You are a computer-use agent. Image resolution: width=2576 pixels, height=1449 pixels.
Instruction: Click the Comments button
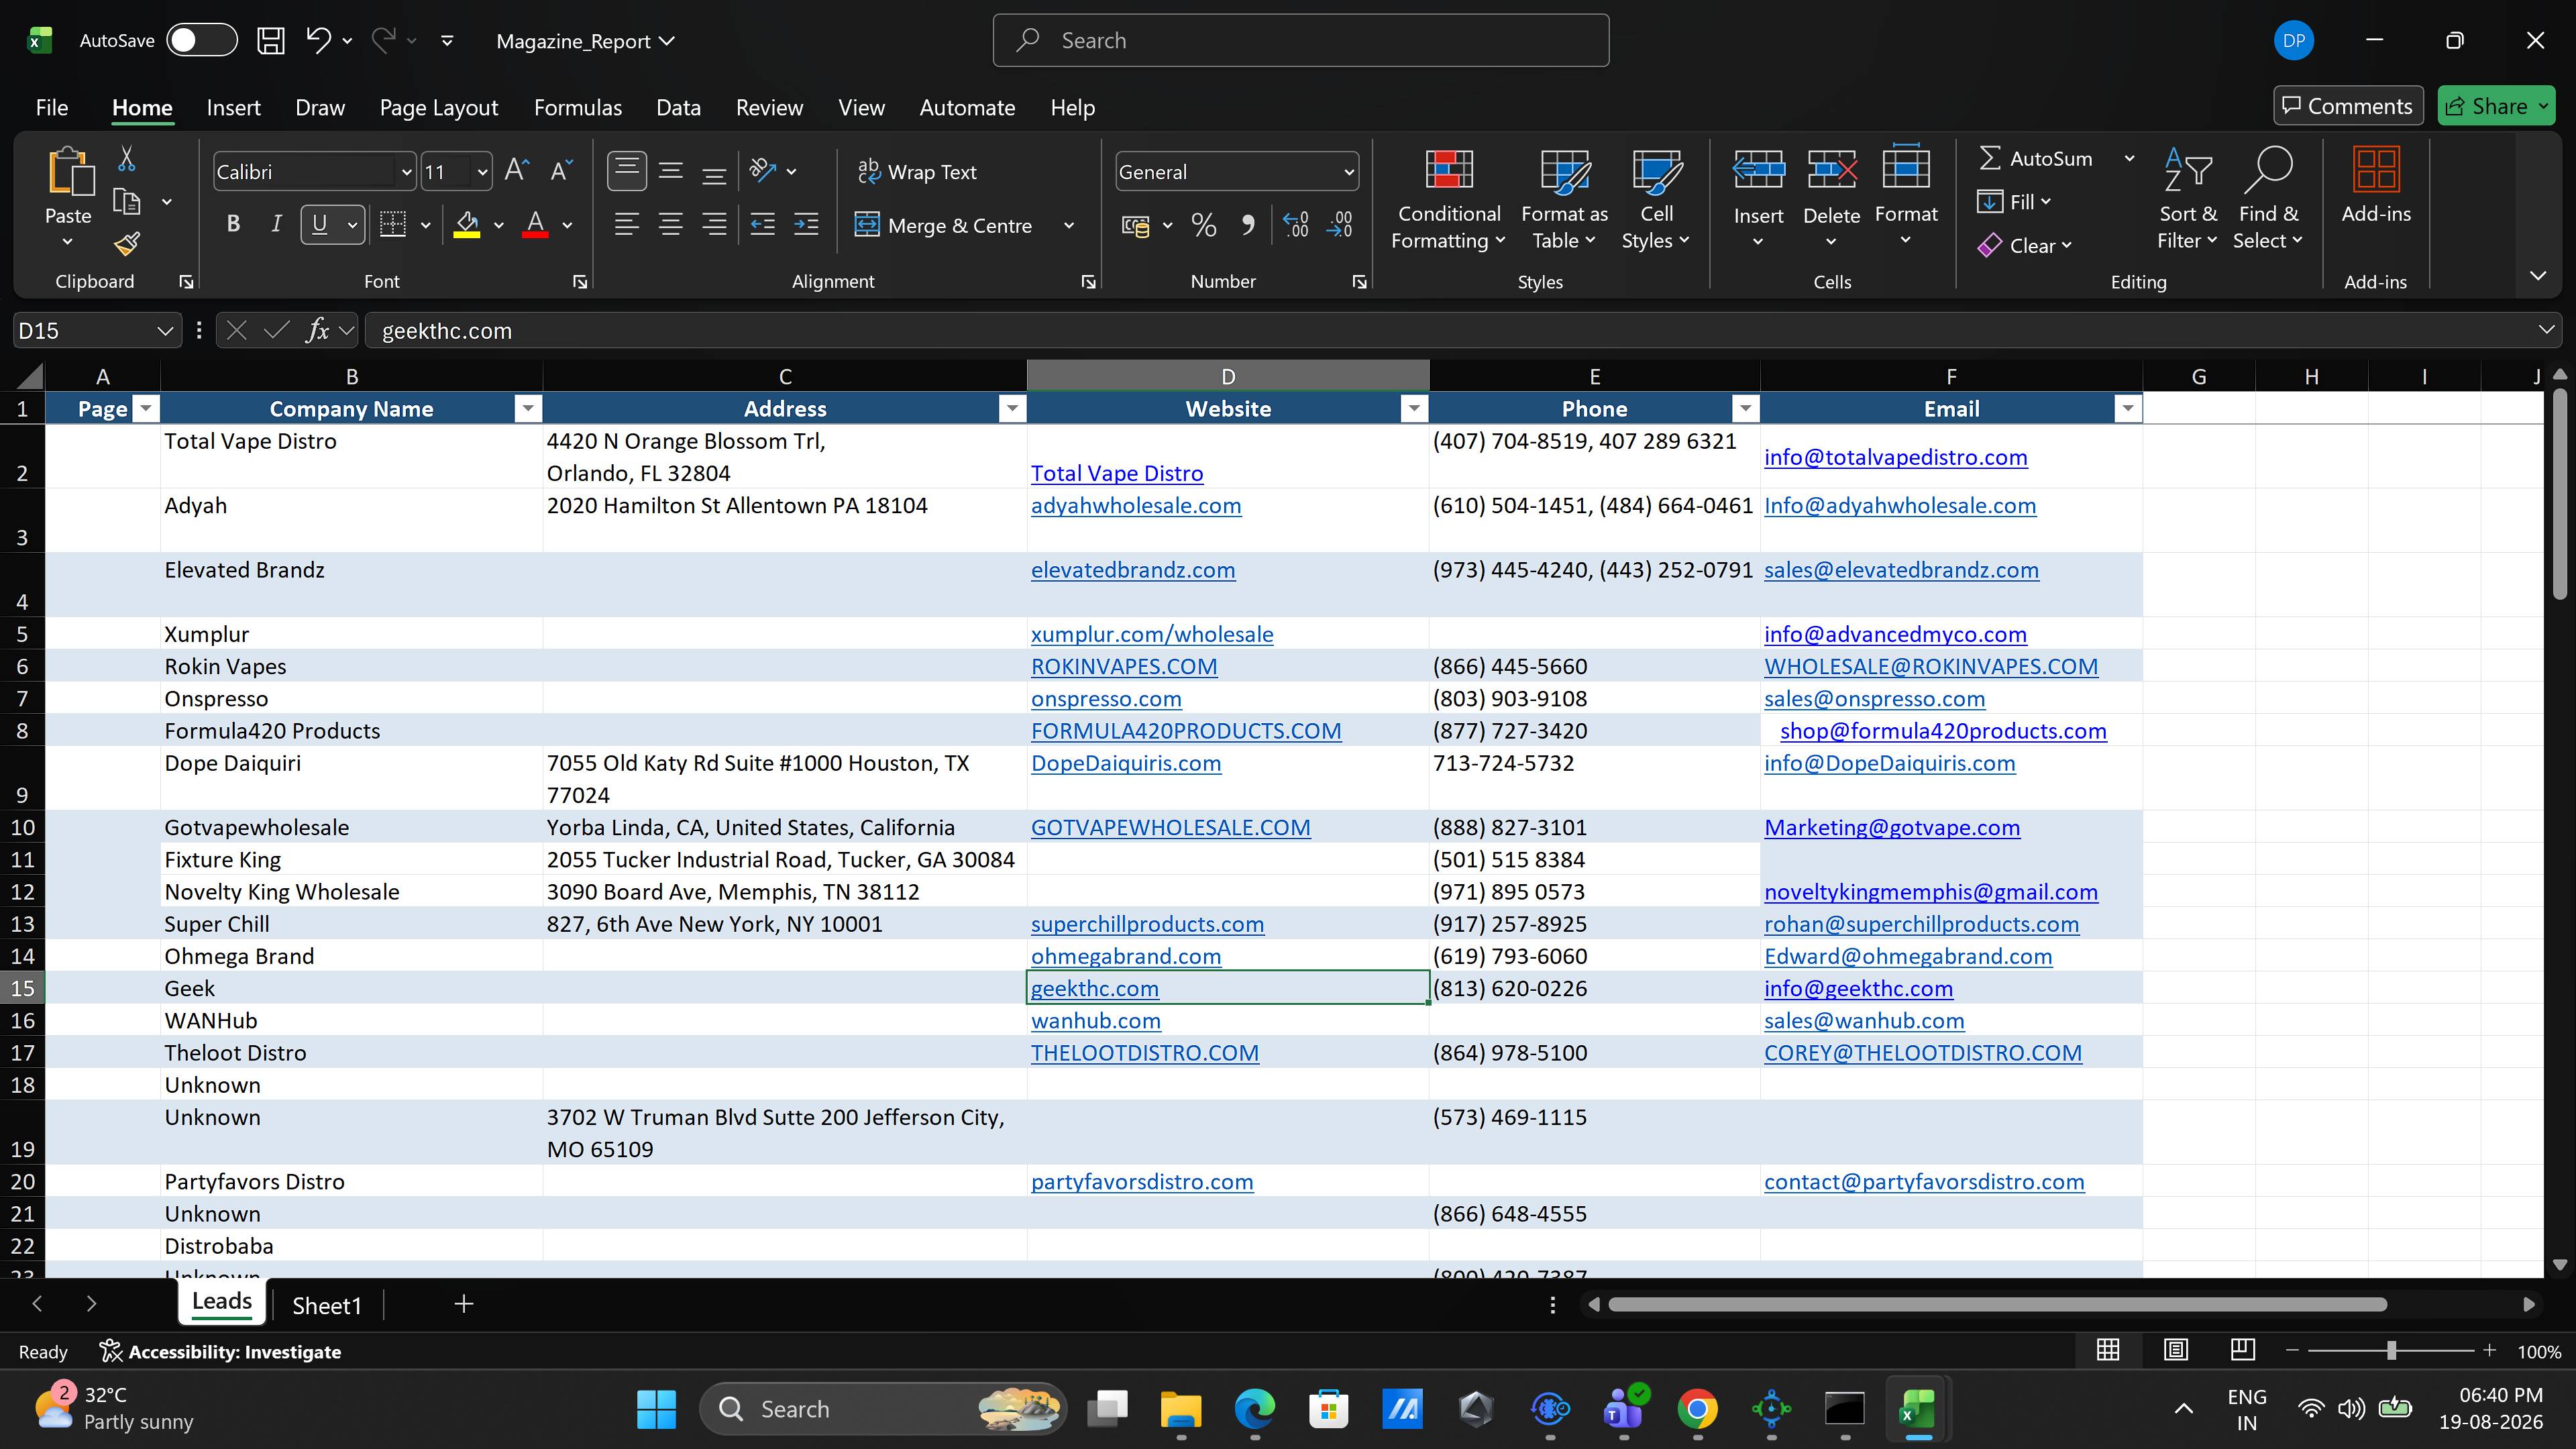tap(2347, 106)
